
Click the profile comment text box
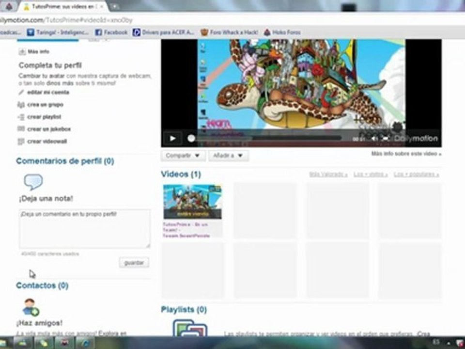pyautogui.click(x=85, y=228)
